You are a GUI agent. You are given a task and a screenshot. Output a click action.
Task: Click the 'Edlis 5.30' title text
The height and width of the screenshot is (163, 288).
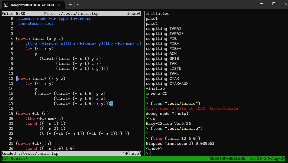[13, 14]
